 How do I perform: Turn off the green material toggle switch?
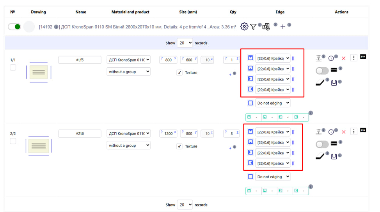[14, 27]
